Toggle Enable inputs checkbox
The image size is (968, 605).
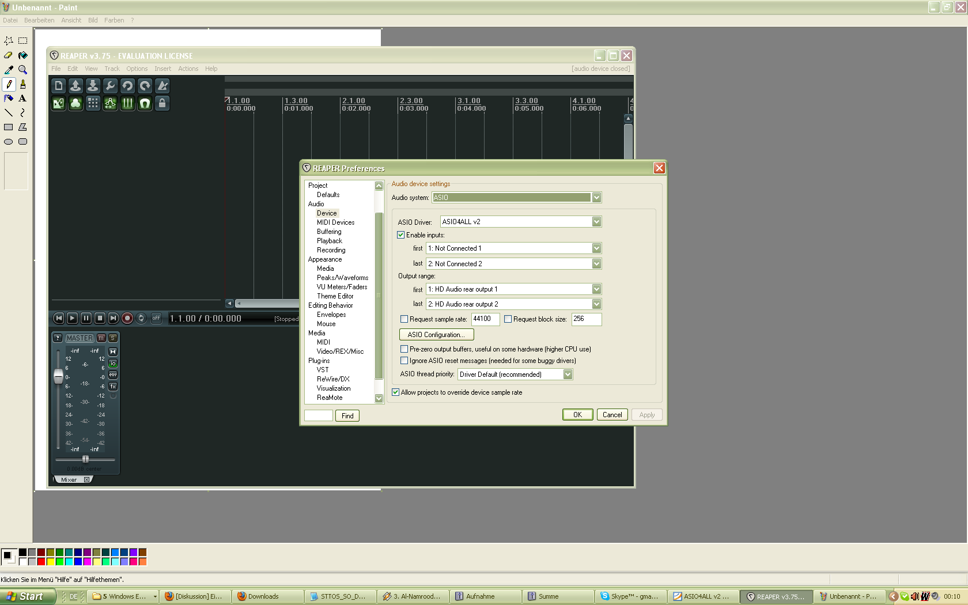click(401, 235)
